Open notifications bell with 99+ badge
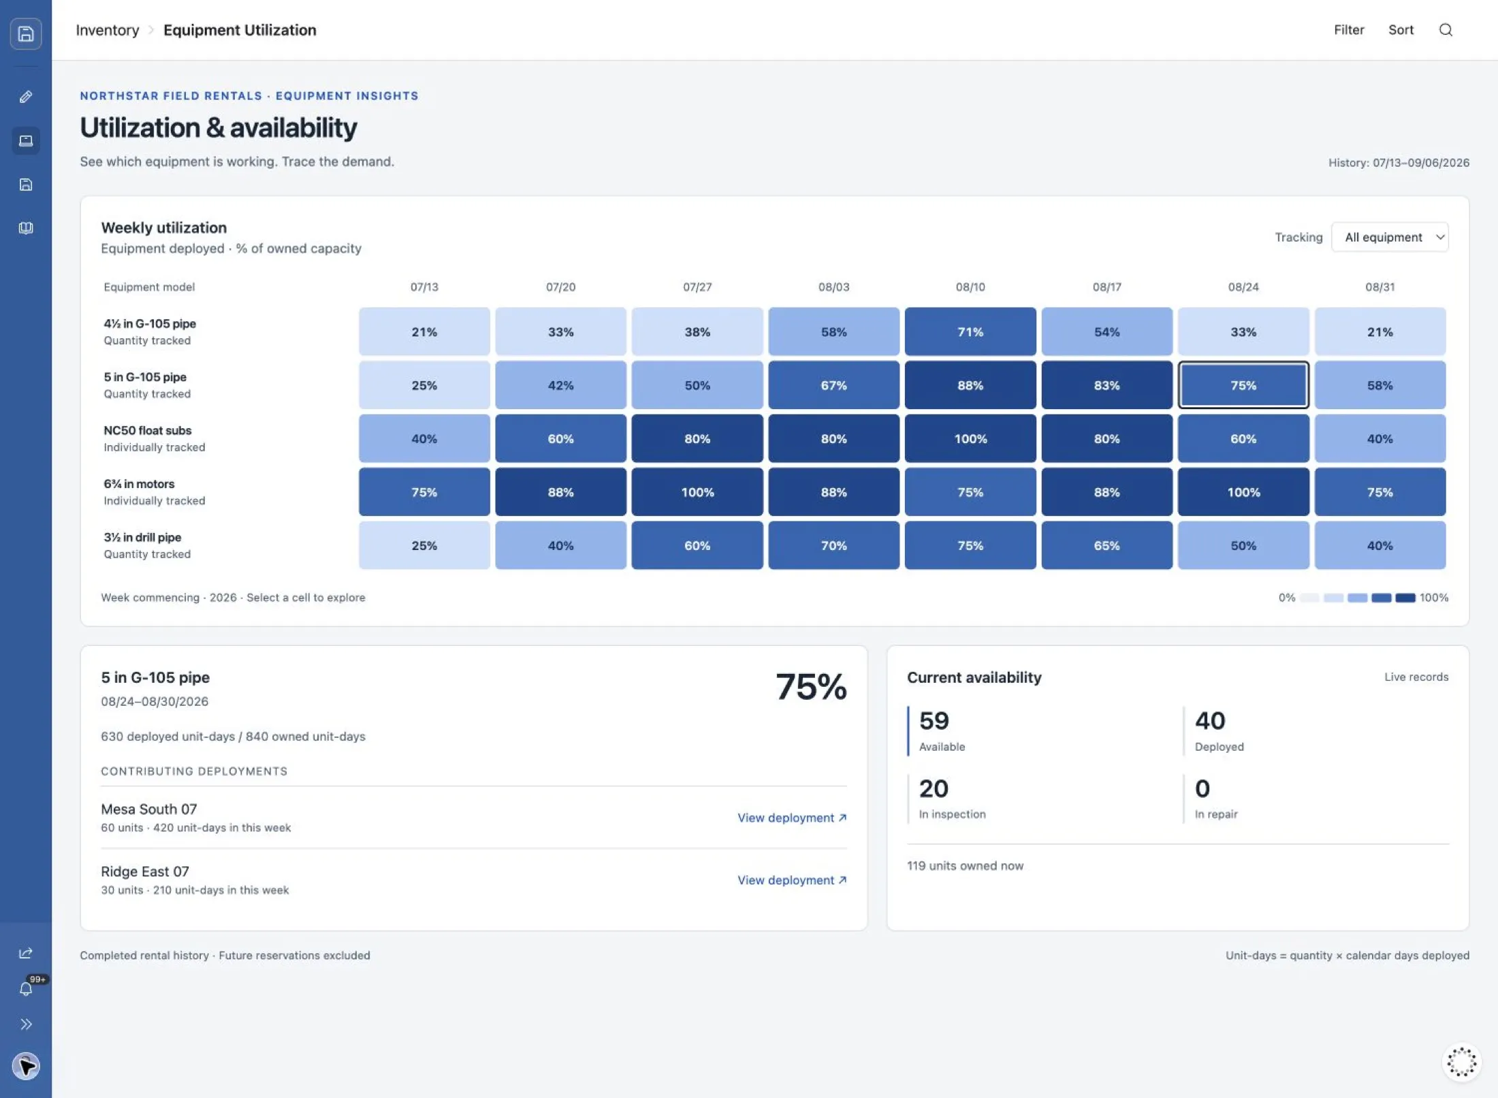The image size is (1498, 1098). [x=26, y=988]
